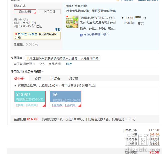Click 总商品金额 ¥12.50 value
This screenshot has height=154, width=162.
point(154,130)
